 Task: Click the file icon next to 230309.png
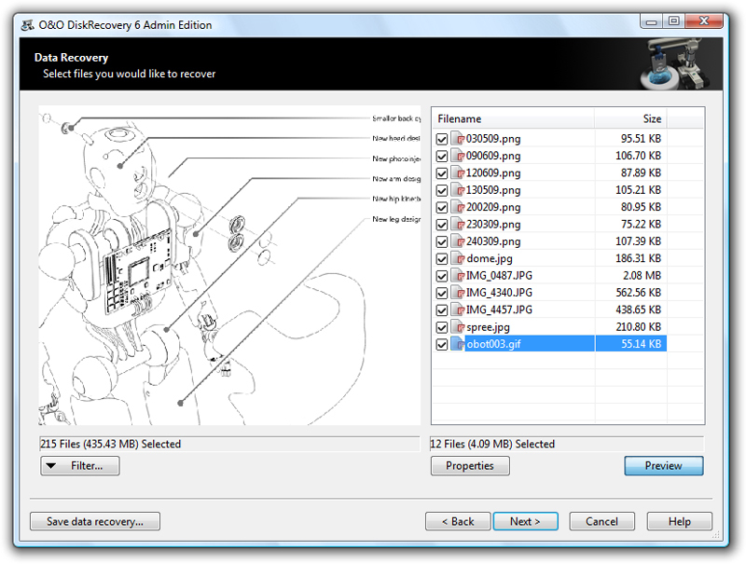(x=458, y=225)
